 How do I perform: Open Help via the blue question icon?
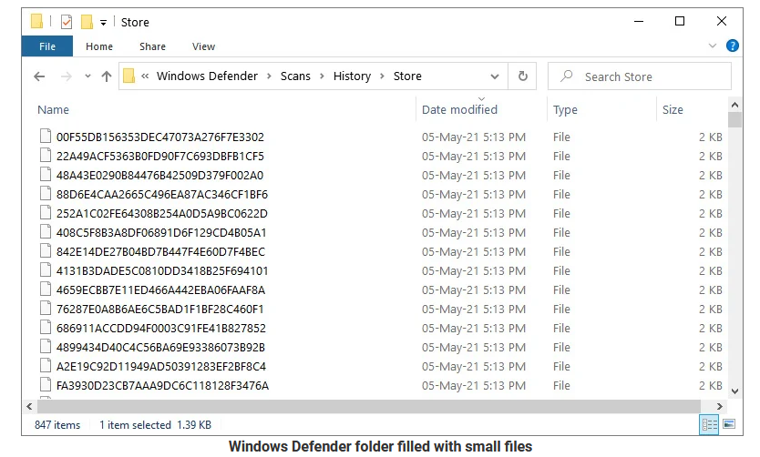[x=733, y=46]
